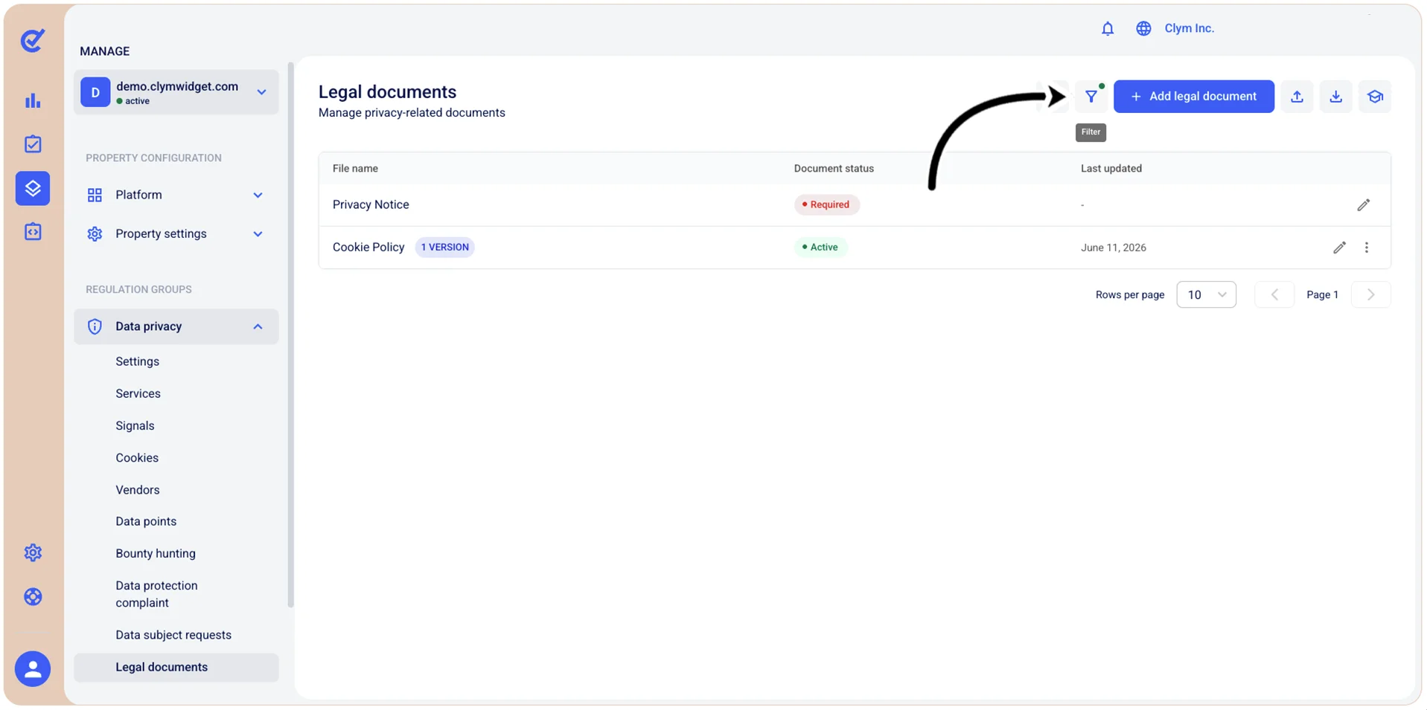Viewport: 1427px width, 710px height.
Task: Open the user profile avatar icon
Action: (33, 669)
